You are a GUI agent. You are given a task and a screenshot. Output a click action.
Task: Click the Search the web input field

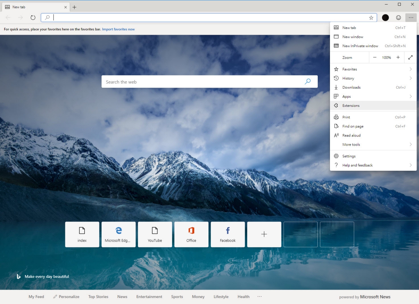[x=203, y=82]
